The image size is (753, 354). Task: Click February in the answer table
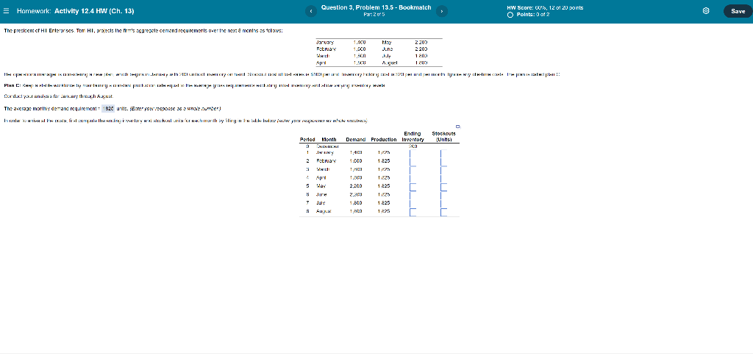click(326, 161)
